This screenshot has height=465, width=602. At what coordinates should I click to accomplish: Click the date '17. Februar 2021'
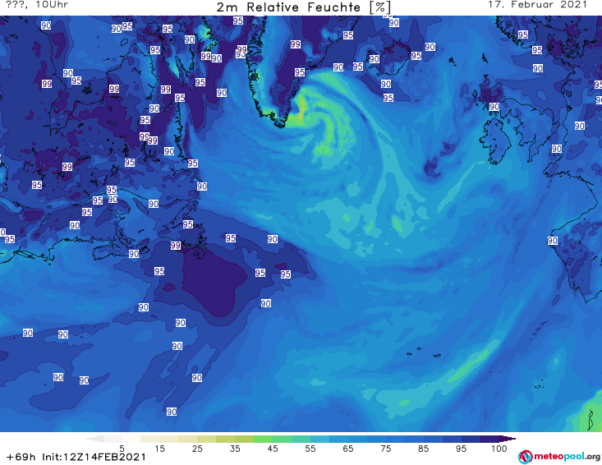[537, 5]
